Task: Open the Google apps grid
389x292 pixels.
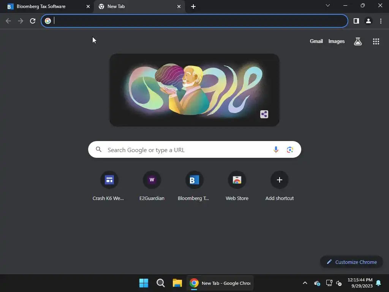Action: (376, 41)
